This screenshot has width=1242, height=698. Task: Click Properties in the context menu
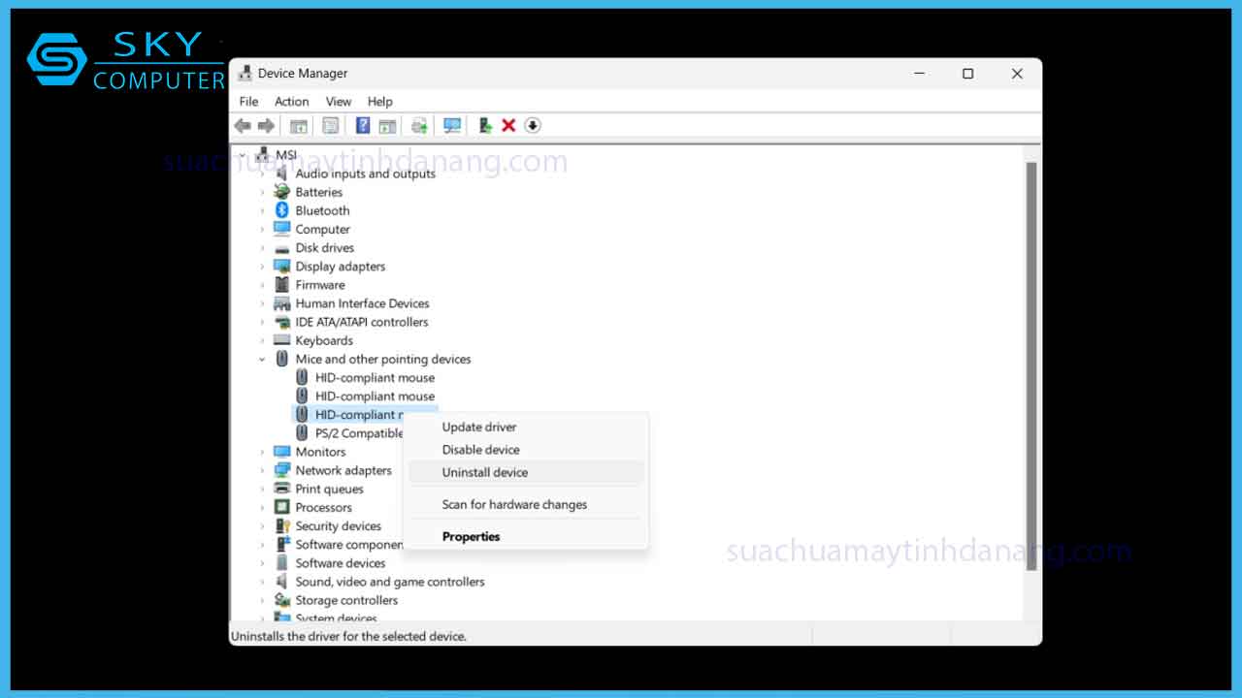(472, 536)
